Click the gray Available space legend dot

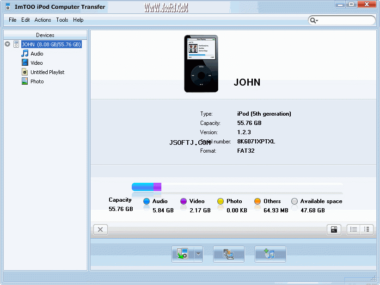pyautogui.click(x=294, y=201)
